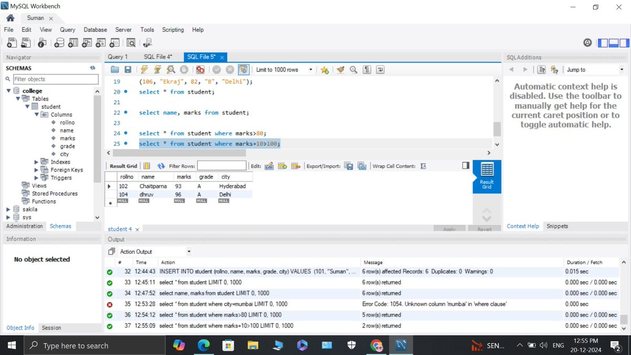Switch to Session tab

click(x=52, y=328)
